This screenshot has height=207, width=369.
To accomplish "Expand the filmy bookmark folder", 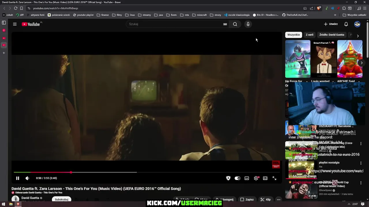I will pos(117,15).
